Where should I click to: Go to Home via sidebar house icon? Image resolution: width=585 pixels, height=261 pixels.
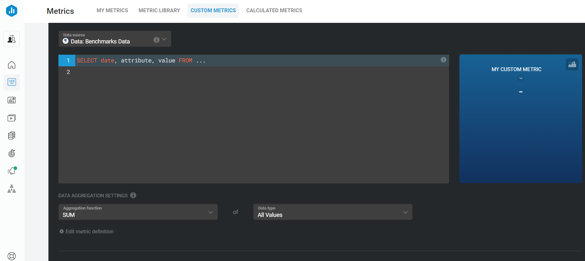tap(12, 65)
